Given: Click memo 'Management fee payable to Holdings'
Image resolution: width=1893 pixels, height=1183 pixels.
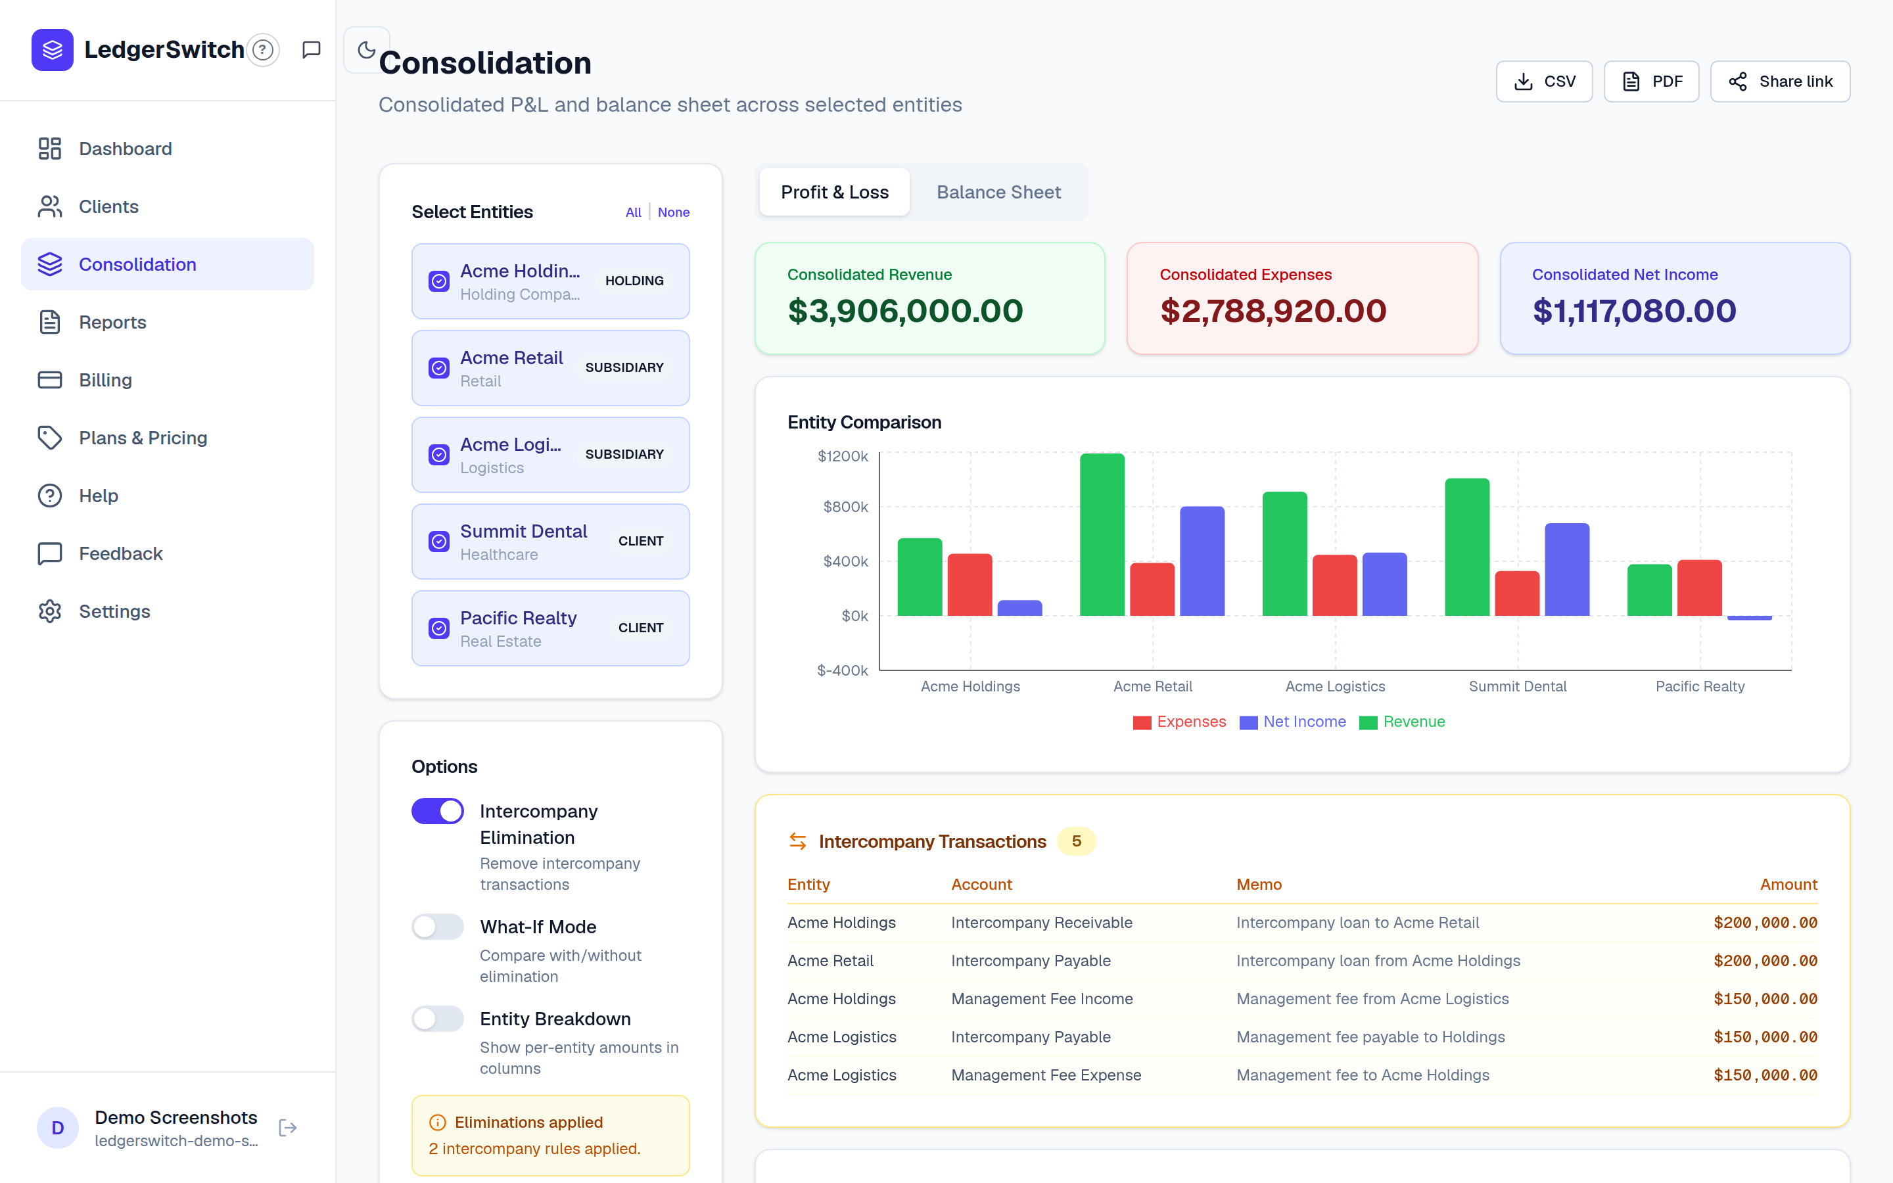Looking at the screenshot, I should coord(1370,1036).
